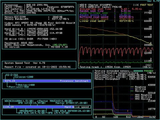Select the Buffered read speed row

click(107, 17)
